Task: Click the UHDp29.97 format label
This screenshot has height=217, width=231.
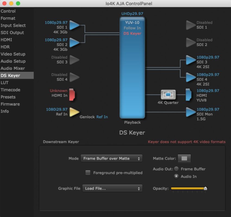Action: tap(132, 14)
